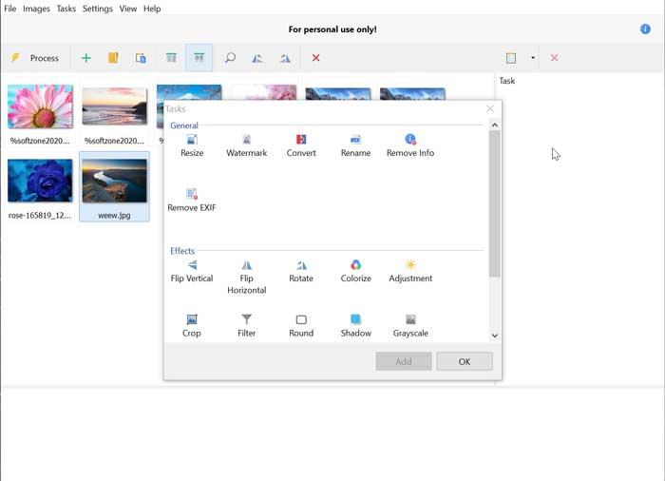Pick the Flip Vertical effect
The image size is (665, 481).
[192, 271]
